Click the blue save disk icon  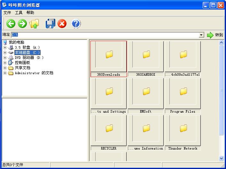pos(50,24)
